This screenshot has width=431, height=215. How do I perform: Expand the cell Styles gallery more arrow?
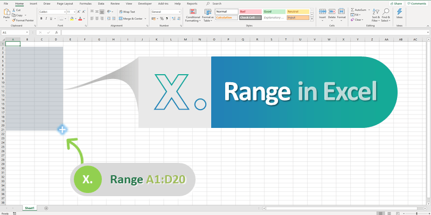click(x=312, y=19)
